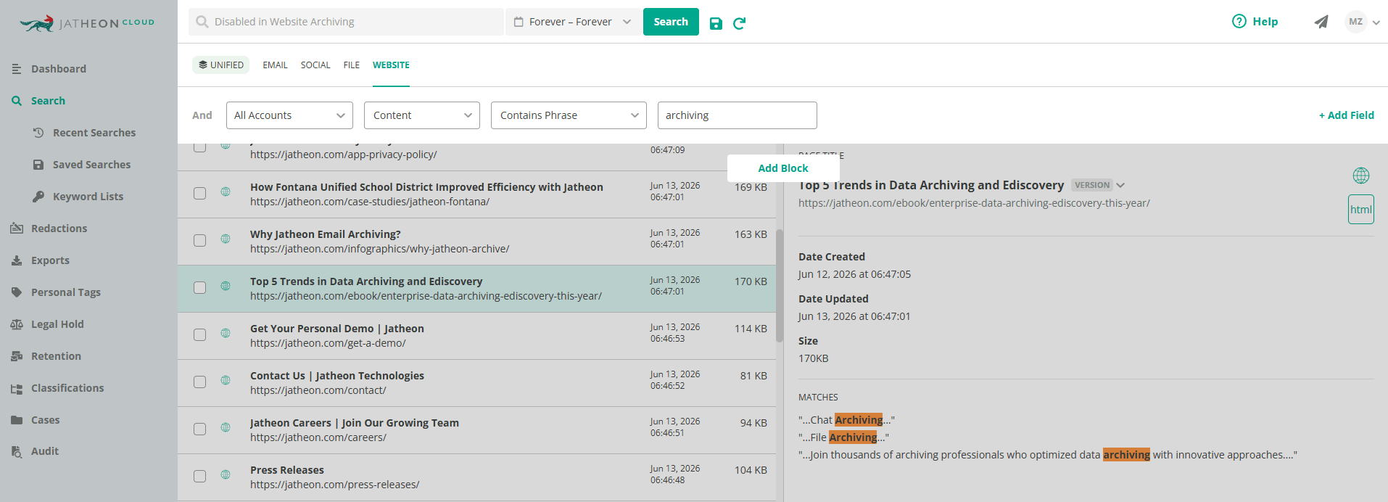Open the Contains Phrase dropdown

pos(569,115)
